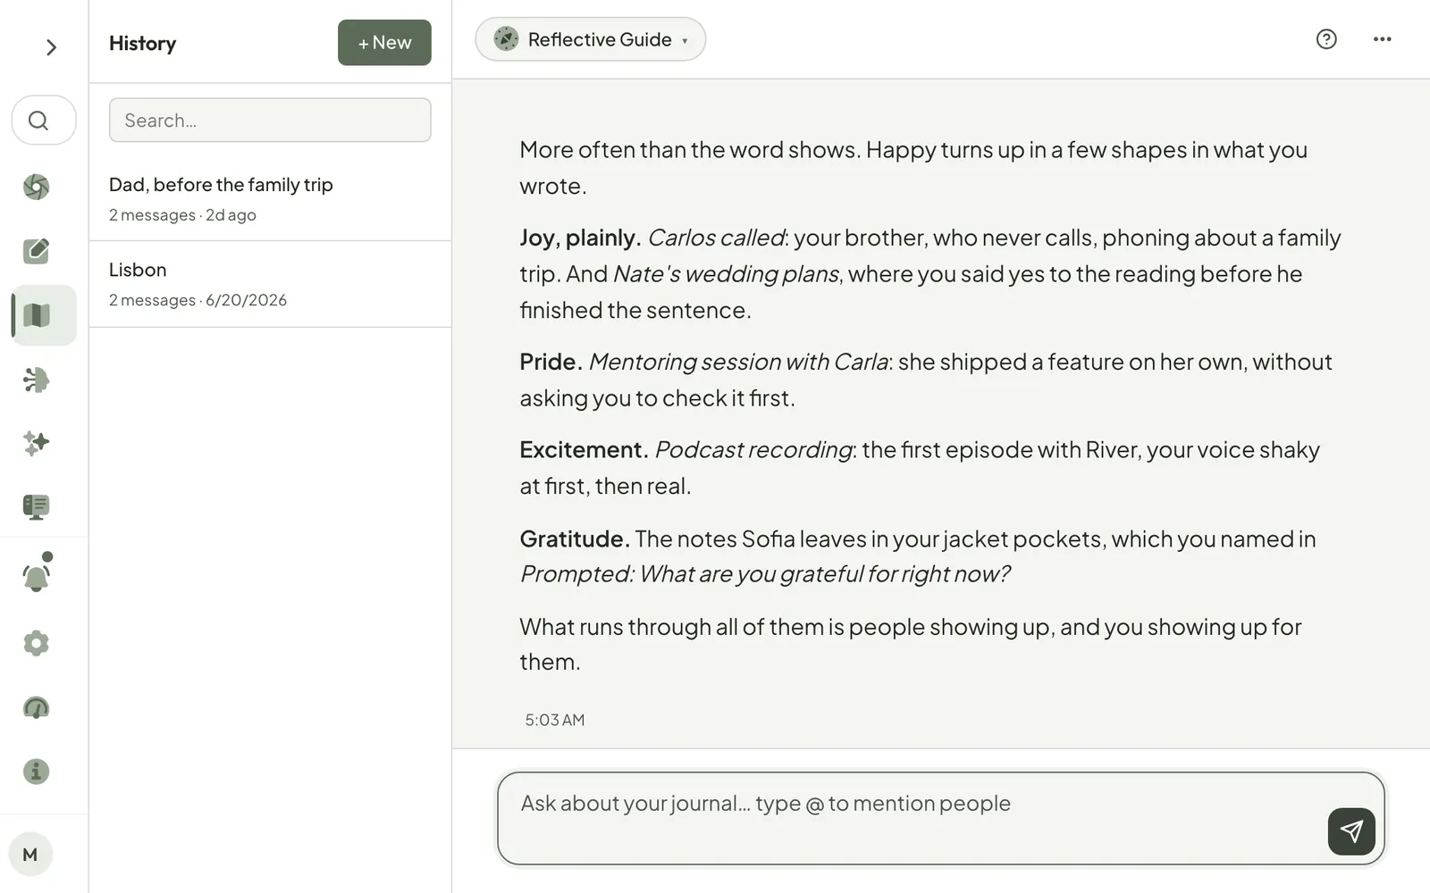
Task: Click the Nate's wedding plans reference
Action: (x=727, y=274)
